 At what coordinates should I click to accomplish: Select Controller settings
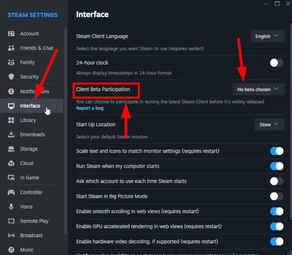click(x=32, y=192)
